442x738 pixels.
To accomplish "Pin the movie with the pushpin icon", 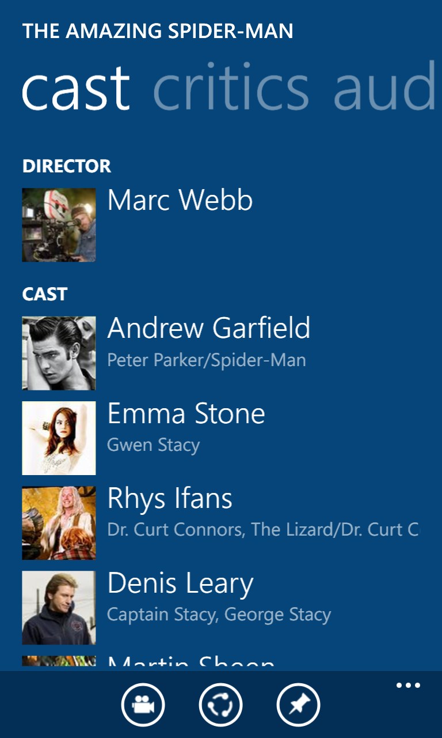I will [x=298, y=705].
